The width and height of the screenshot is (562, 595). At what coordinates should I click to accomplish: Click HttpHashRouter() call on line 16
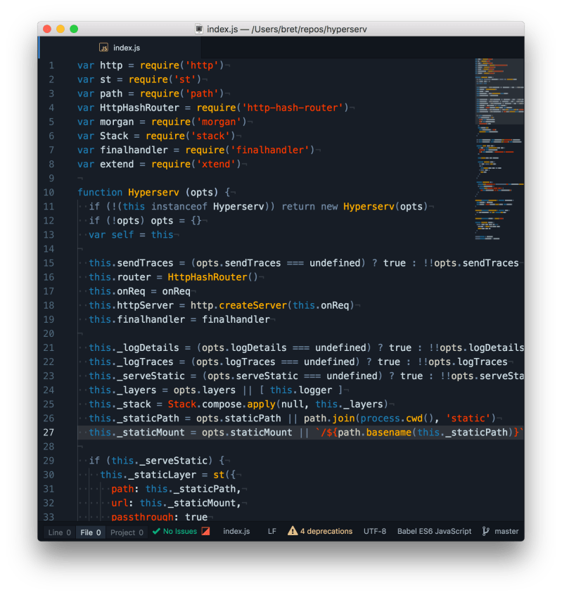coord(212,277)
